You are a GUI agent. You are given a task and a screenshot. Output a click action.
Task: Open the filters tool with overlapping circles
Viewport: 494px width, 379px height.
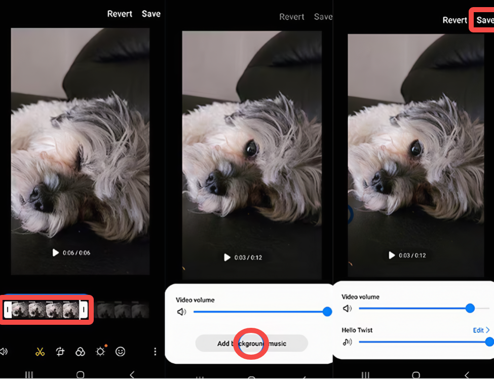point(80,351)
